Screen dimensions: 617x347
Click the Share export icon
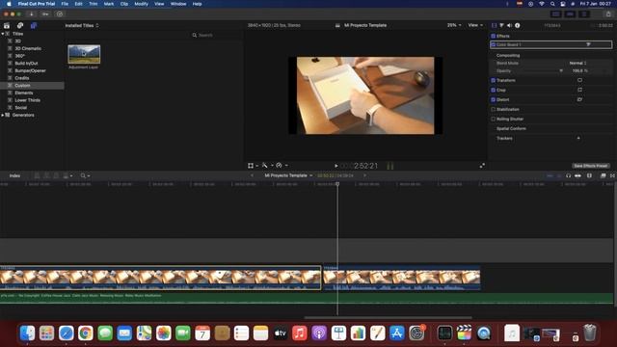[x=608, y=14]
